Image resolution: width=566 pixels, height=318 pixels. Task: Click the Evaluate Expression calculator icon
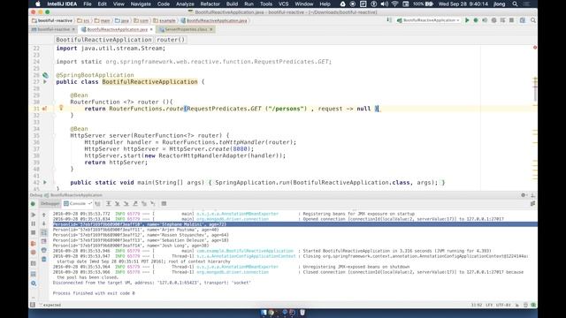(164, 204)
